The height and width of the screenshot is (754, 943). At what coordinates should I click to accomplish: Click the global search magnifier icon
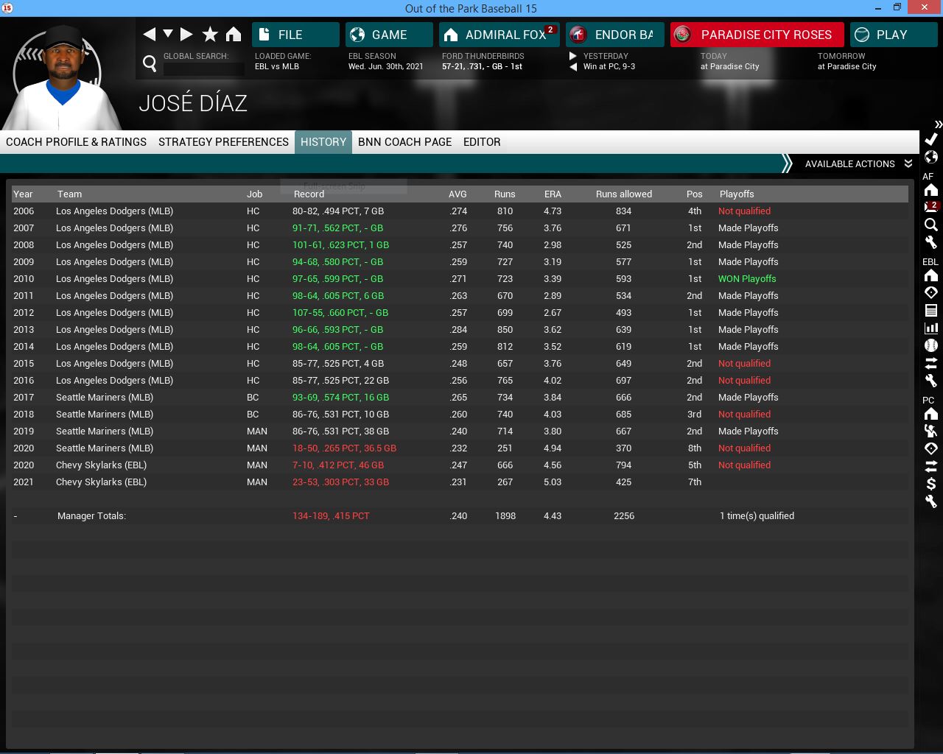[x=150, y=64]
